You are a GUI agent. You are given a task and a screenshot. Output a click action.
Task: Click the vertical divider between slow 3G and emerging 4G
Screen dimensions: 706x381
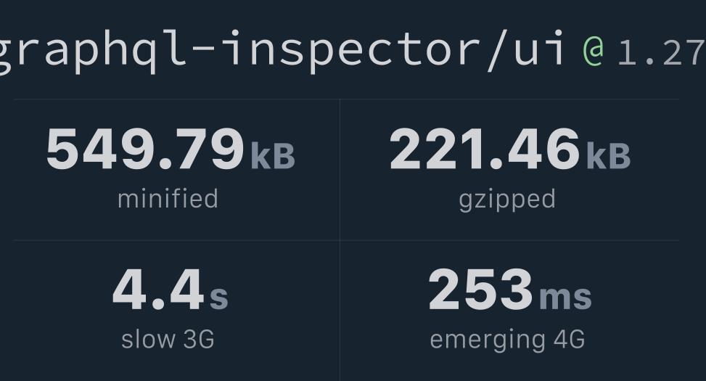click(x=340, y=311)
